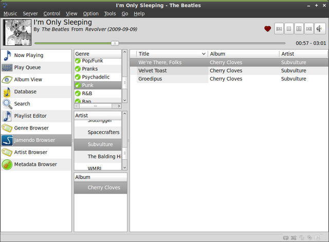The image size is (329, 242).
Task: Click the 00:57 - 03:01 time display
Action: 310,43
